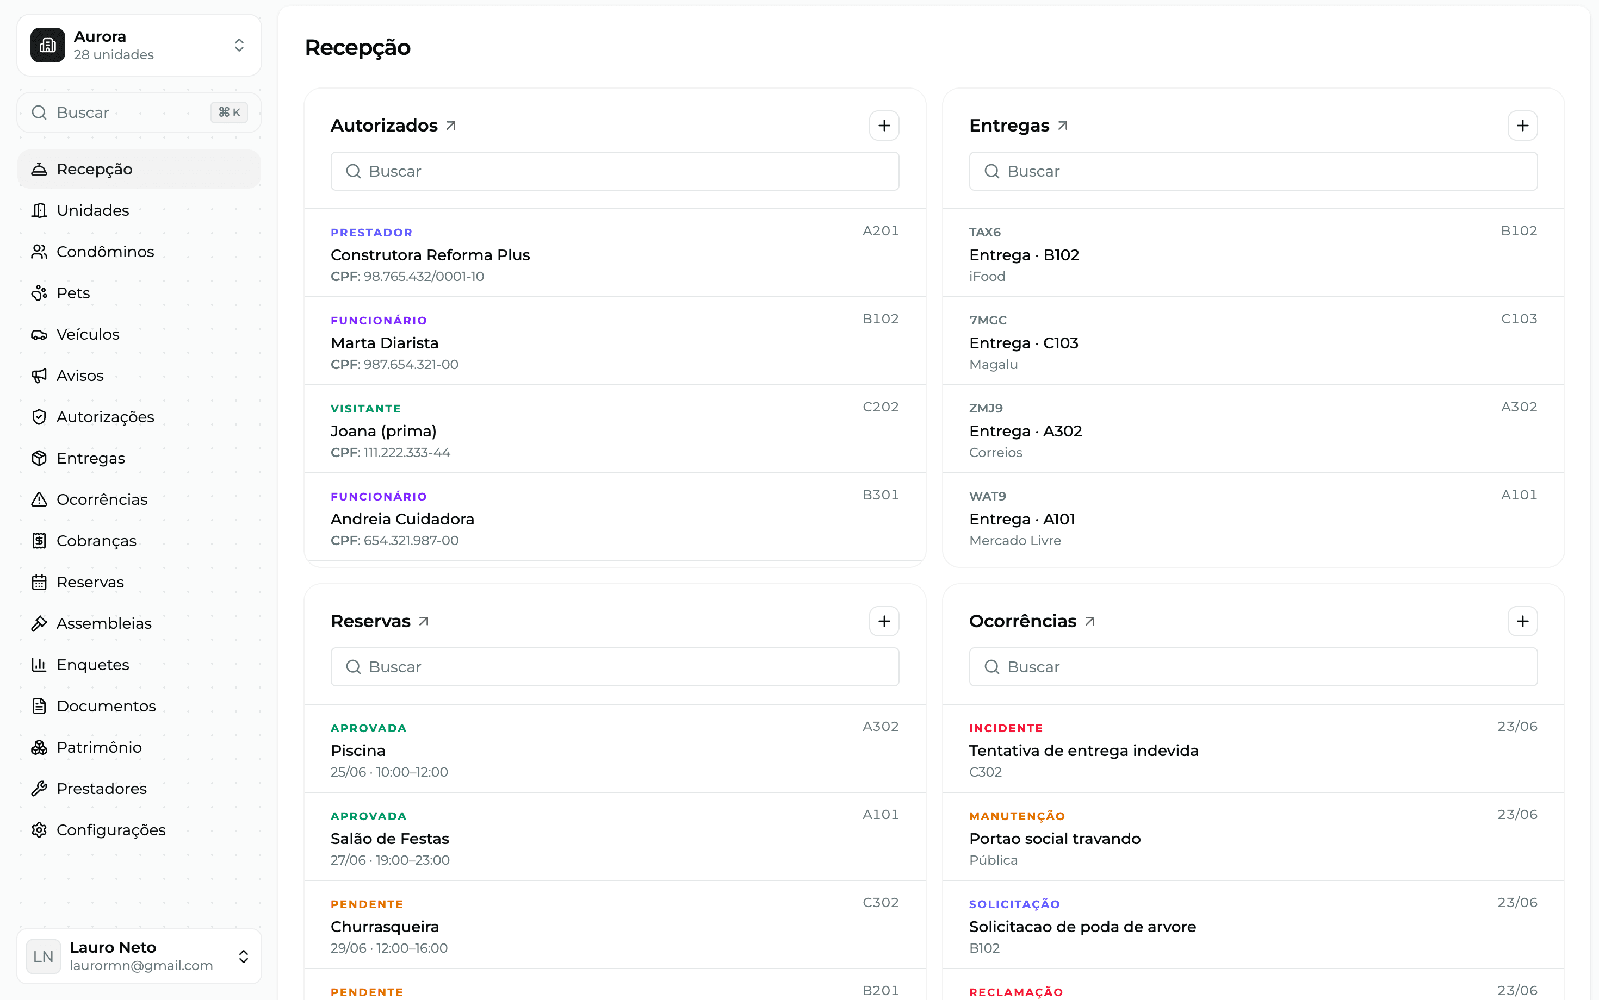Image resolution: width=1599 pixels, height=1000 pixels.
Task: Open Avisos via the megaphone icon
Action: [x=39, y=376]
